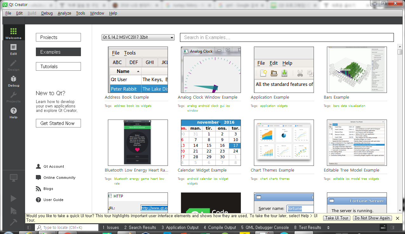Open the Analyze menu
Image resolution: width=405 pixels, height=234 pixels.
tap(64, 13)
